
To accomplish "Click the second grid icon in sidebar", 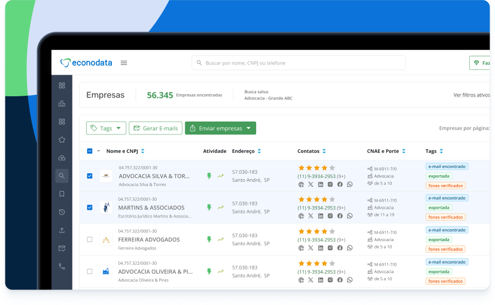I will click(62, 122).
